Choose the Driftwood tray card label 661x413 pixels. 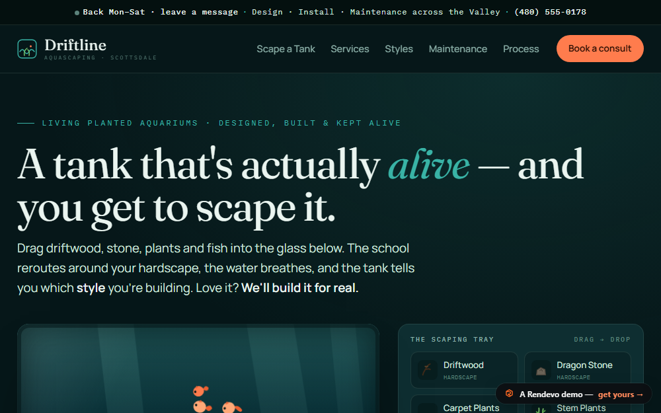[463, 365]
